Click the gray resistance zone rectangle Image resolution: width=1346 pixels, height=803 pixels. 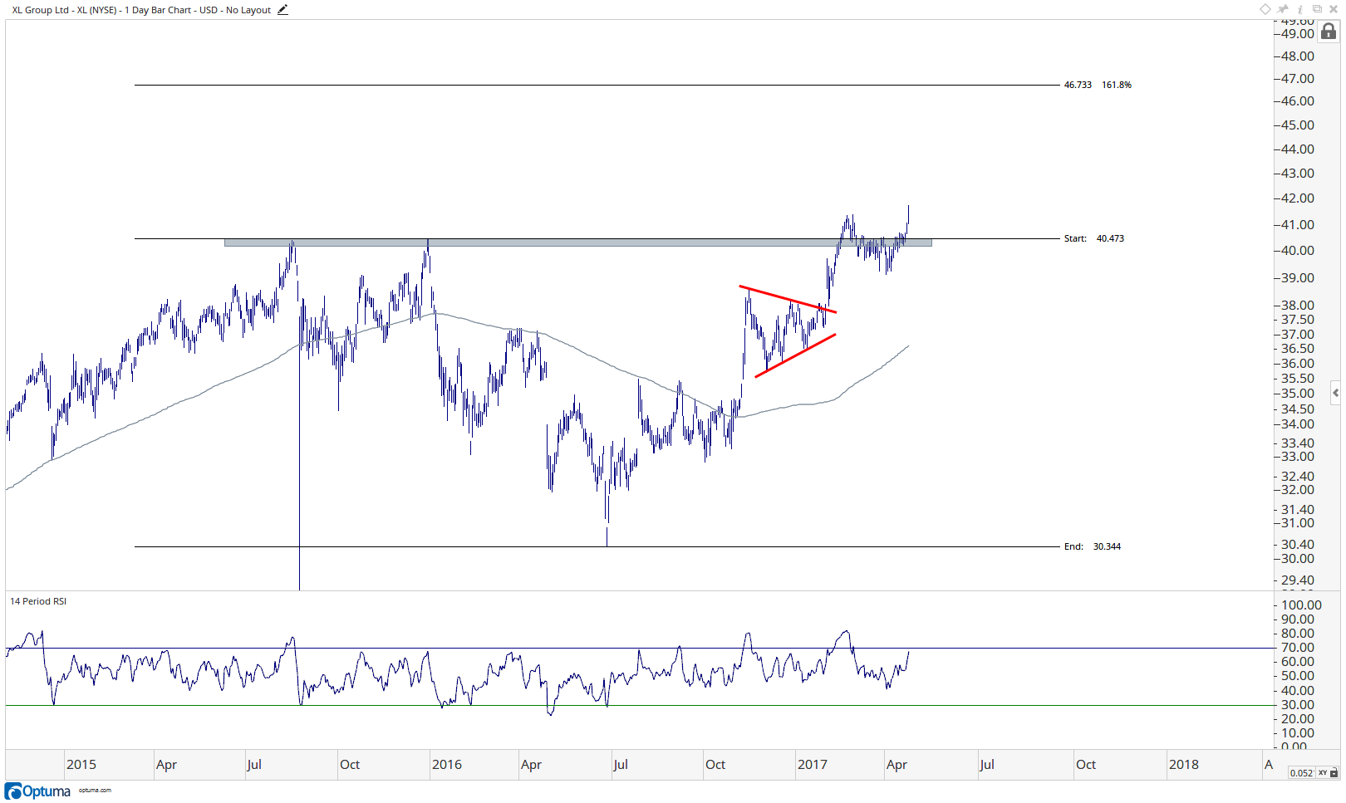tap(577, 243)
